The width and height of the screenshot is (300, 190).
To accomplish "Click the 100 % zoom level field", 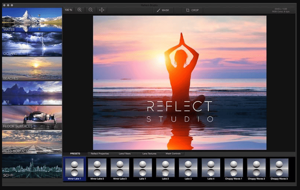I will [68, 10].
